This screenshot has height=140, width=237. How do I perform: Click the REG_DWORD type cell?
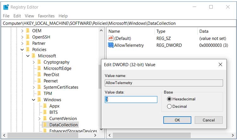[x=169, y=45]
